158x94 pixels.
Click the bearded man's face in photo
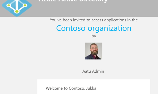tap(94, 49)
